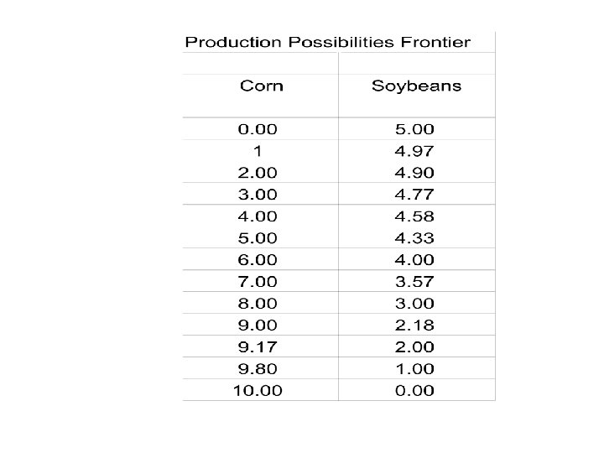Click the Soybeans value 2.18
The width and height of the screenshot is (604, 453).
(x=415, y=325)
